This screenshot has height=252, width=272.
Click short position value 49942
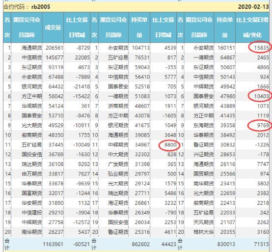click(x=228, y=86)
